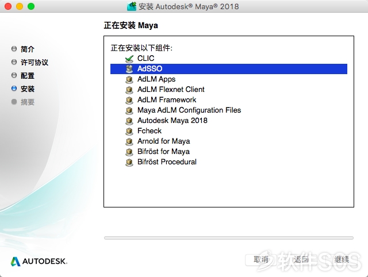This screenshot has width=368, height=277.
Task: Click the package icon beside AdLM Framework
Action: 129,100
